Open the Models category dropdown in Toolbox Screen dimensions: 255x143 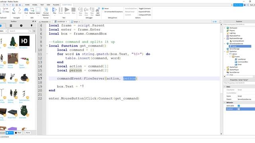[x=4, y=31]
